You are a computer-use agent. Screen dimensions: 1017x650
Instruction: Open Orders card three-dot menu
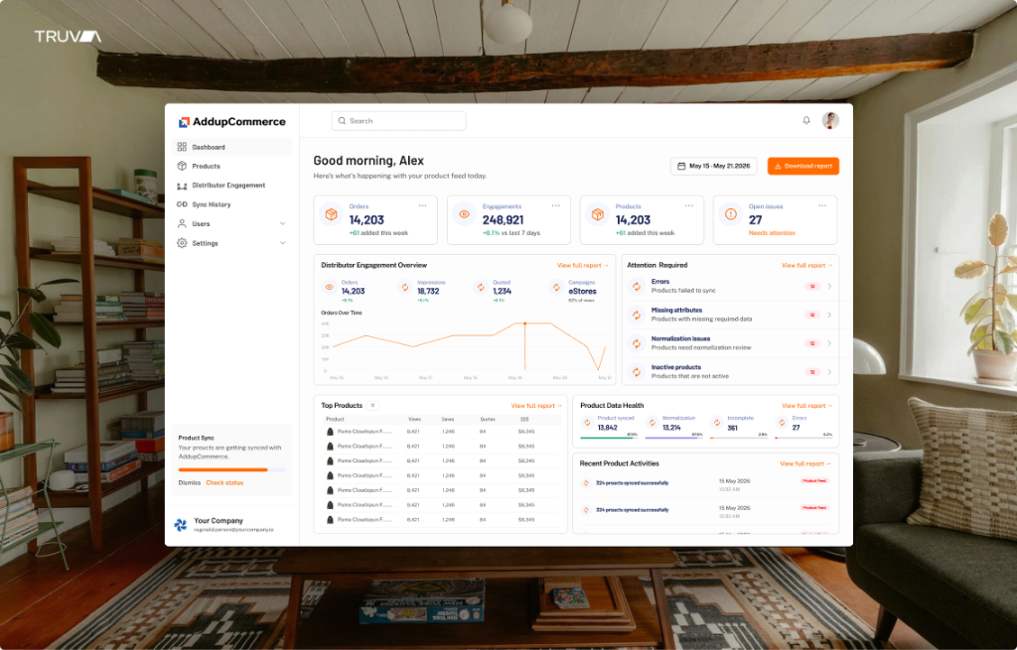[423, 205]
